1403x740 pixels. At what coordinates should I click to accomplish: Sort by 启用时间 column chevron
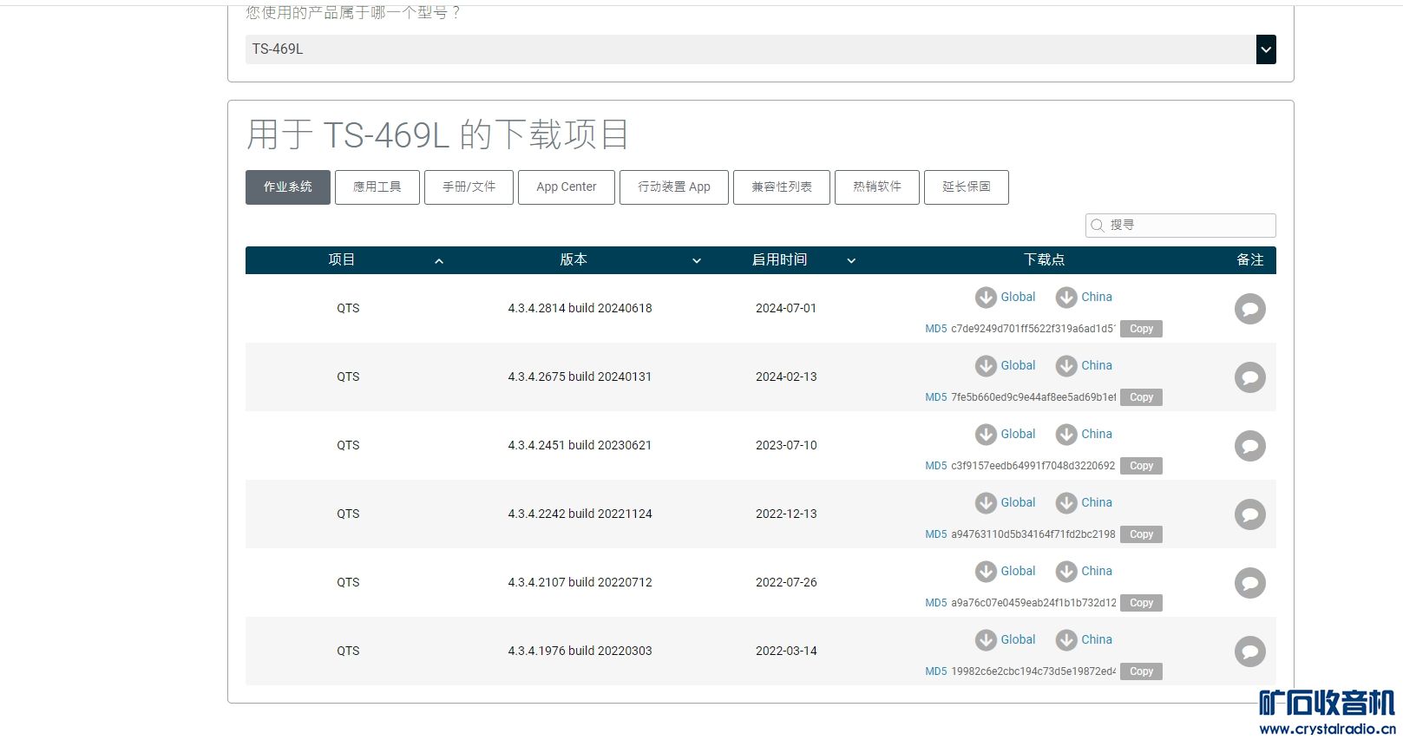click(851, 261)
